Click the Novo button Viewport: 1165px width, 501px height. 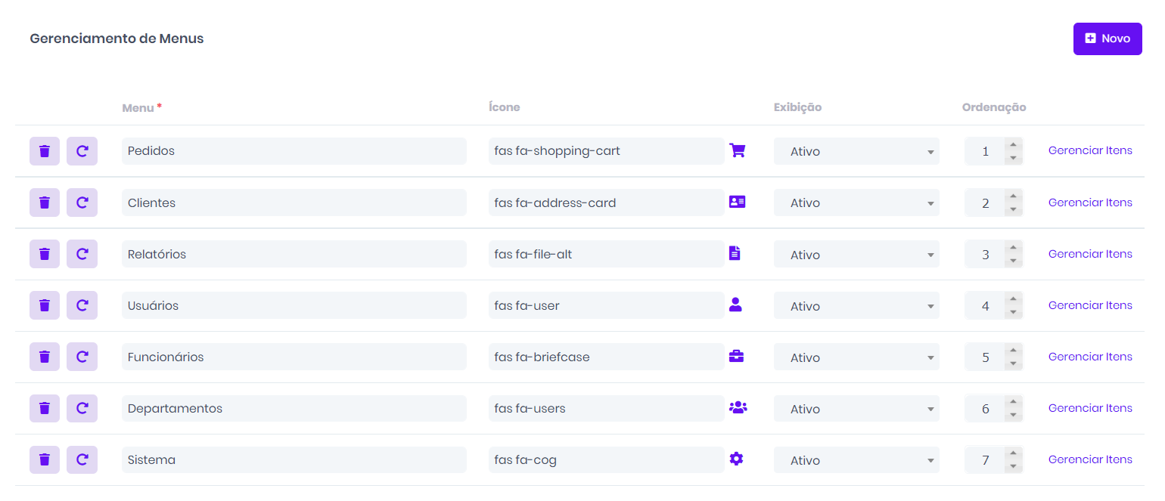coord(1107,39)
